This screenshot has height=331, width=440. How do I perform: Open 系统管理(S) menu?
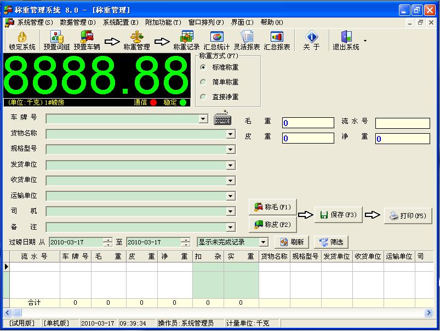(35, 22)
